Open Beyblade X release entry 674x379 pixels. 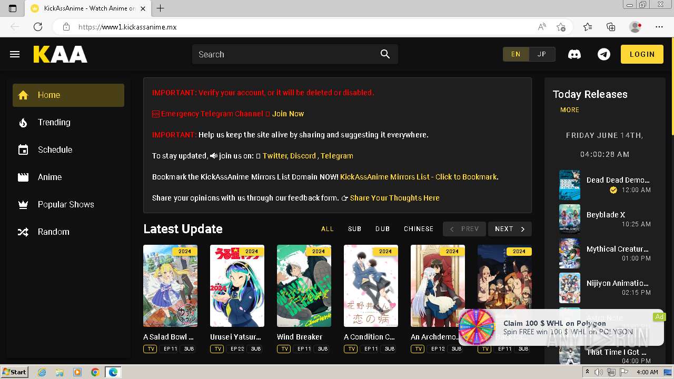(605, 219)
